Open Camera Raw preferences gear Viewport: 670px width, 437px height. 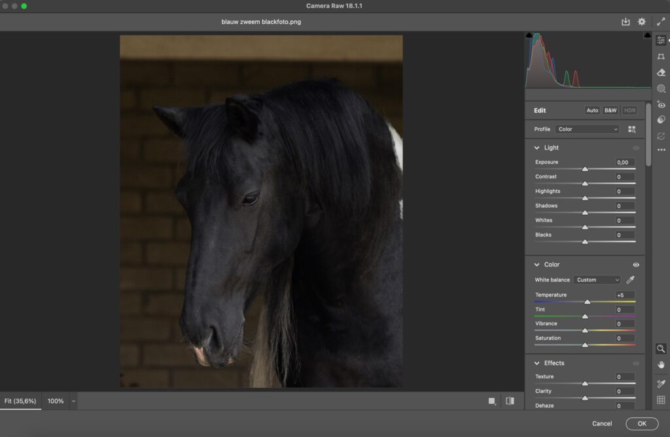642,22
